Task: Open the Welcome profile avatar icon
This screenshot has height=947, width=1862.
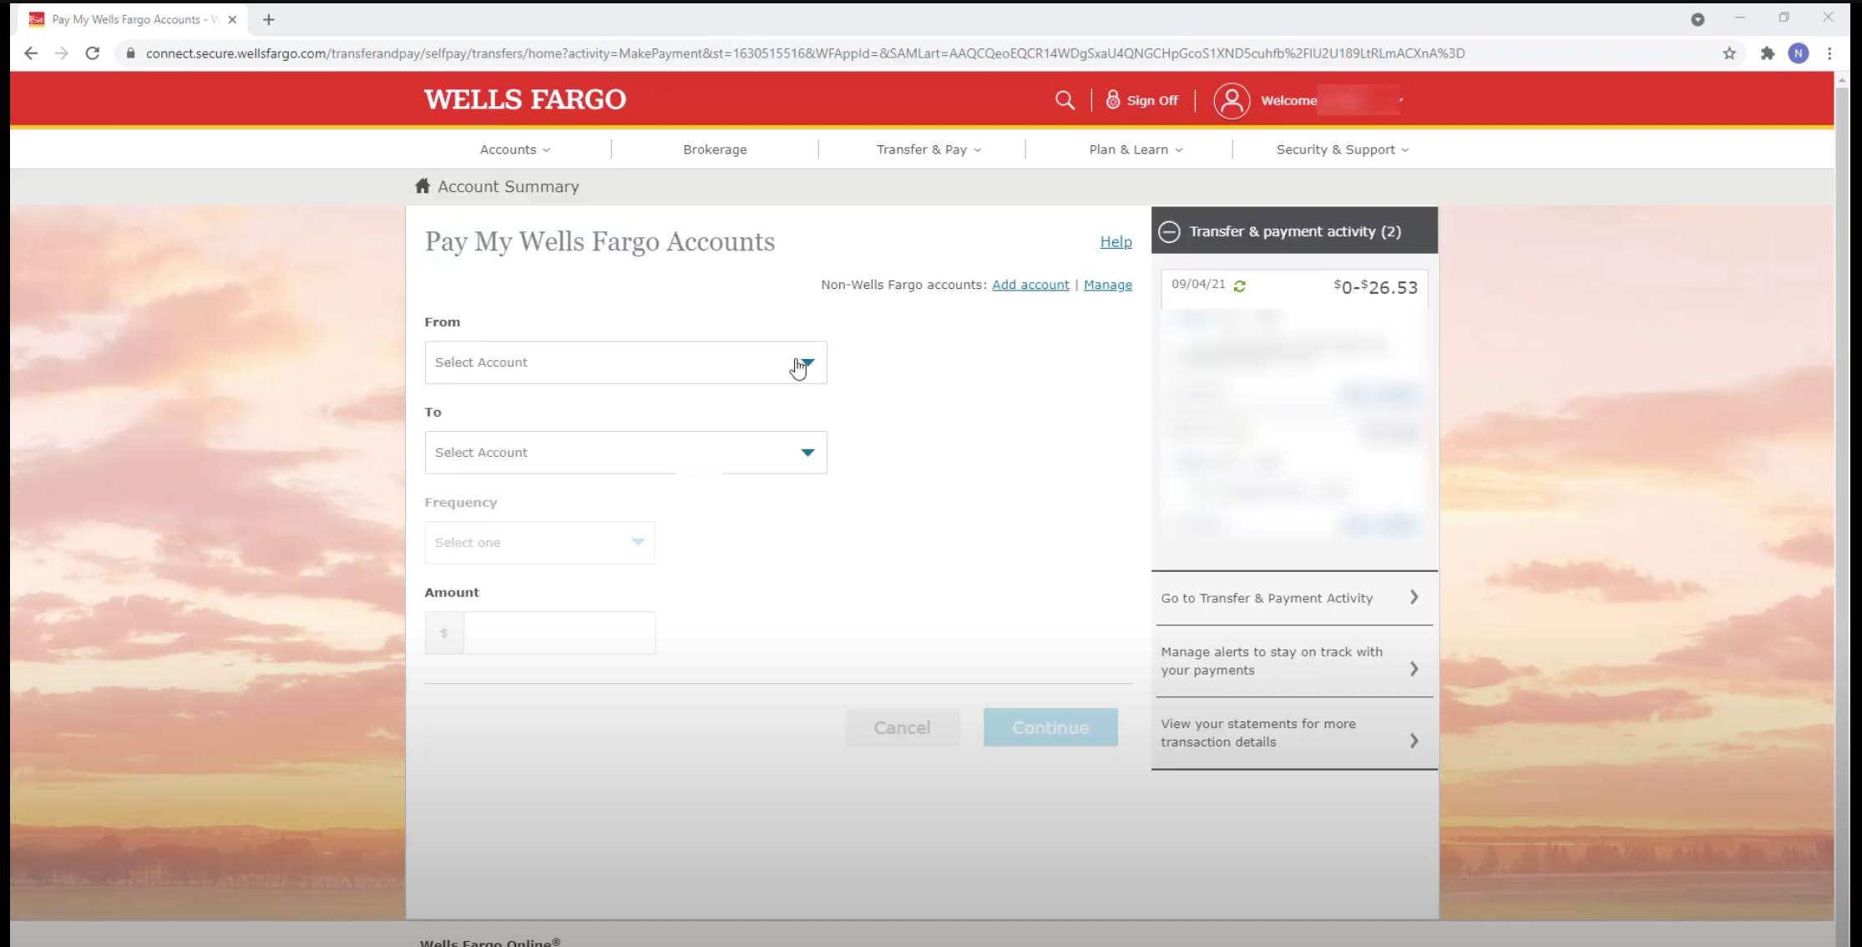Action: click(x=1232, y=100)
